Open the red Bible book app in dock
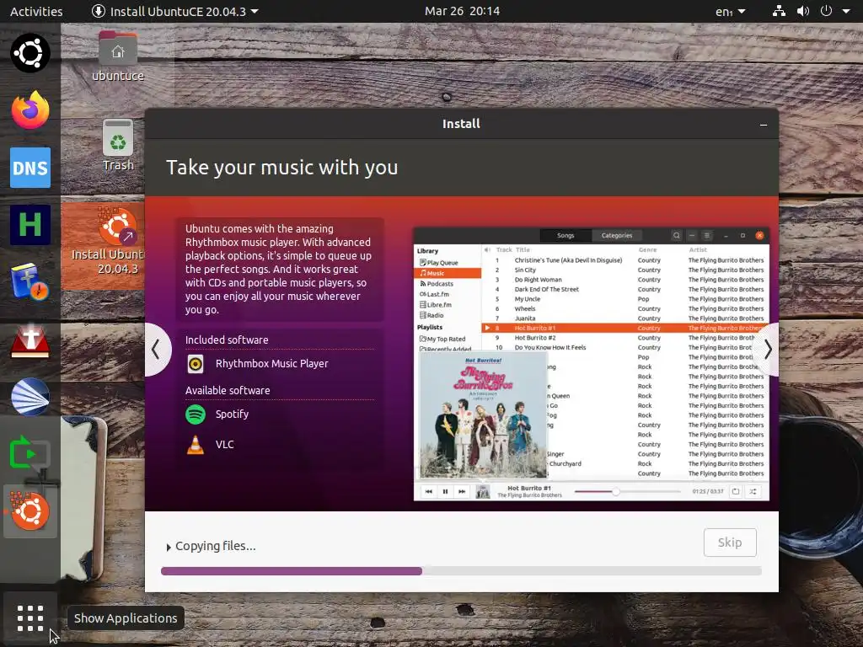 click(x=29, y=340)
